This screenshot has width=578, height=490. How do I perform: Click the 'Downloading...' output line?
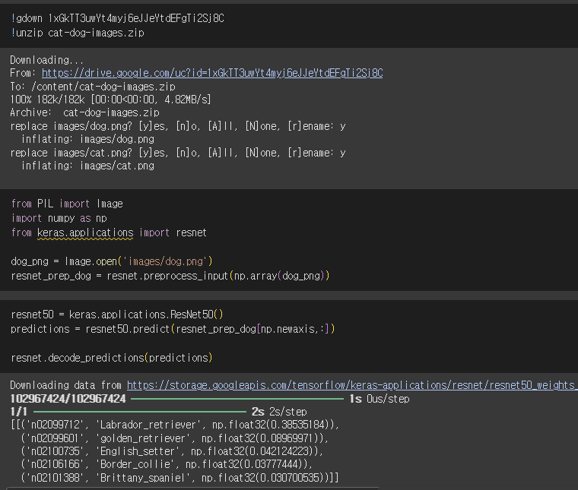(46, 60)
